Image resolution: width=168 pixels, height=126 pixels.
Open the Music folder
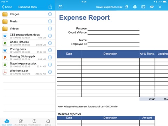point(28,21)
